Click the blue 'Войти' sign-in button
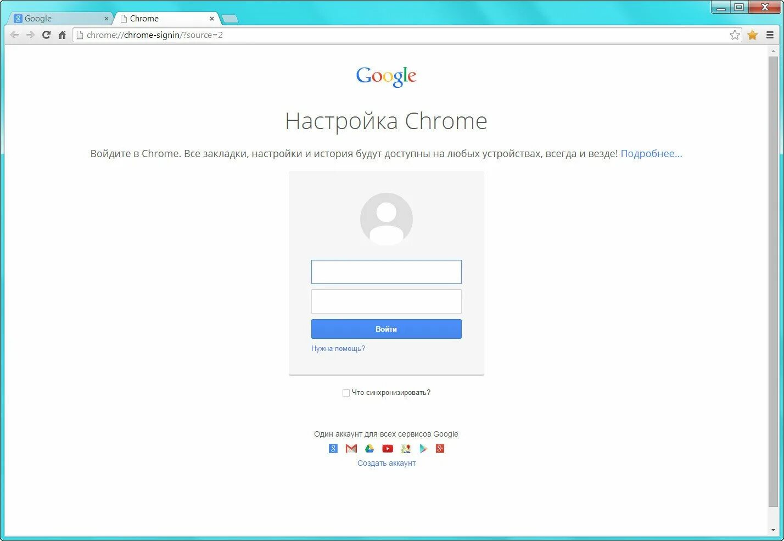Screen dimensions: 784x541 387,329
